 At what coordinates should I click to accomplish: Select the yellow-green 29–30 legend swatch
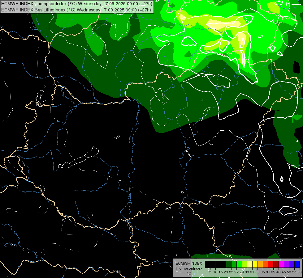[x=245, y=264]
